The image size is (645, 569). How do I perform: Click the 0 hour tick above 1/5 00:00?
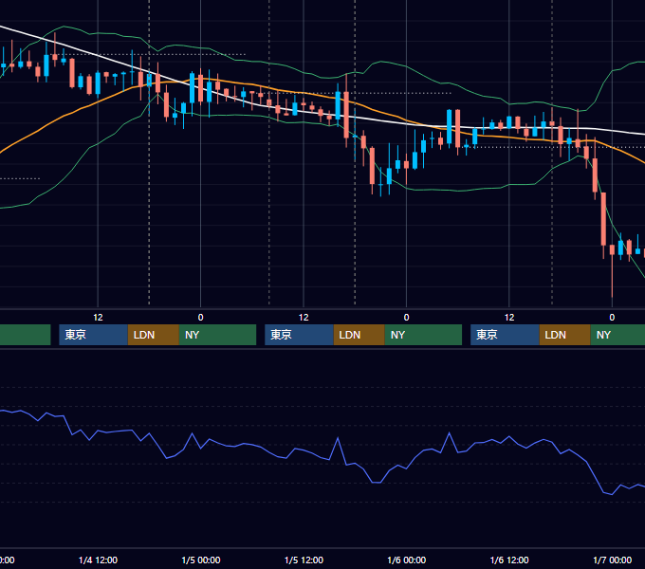point(201,318)
